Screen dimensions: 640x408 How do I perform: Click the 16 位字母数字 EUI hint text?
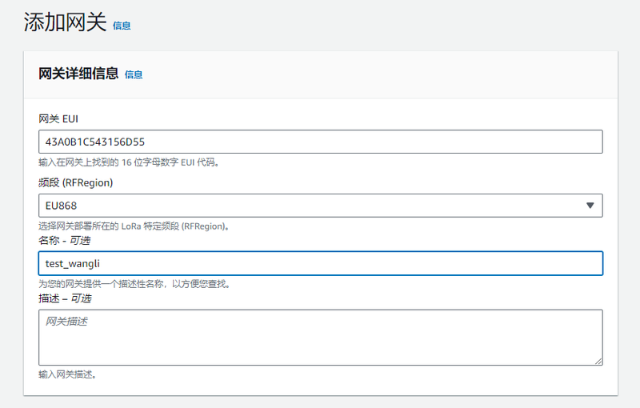click(129, 162)
